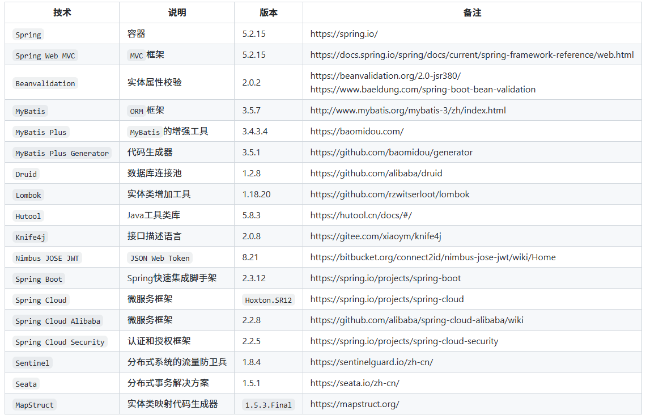This screenshot has height=419, width=646.
Task: Select the Spring Cloud Security label
Action: point(60,342)
